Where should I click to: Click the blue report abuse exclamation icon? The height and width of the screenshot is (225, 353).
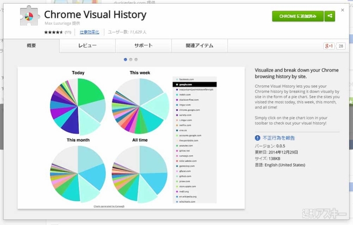[258, 138]
